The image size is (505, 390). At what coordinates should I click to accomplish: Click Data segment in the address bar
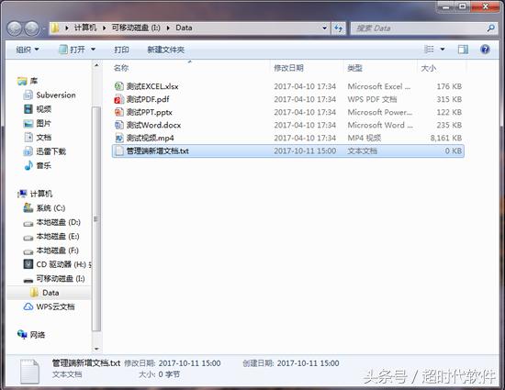click(x=184, y=28)
